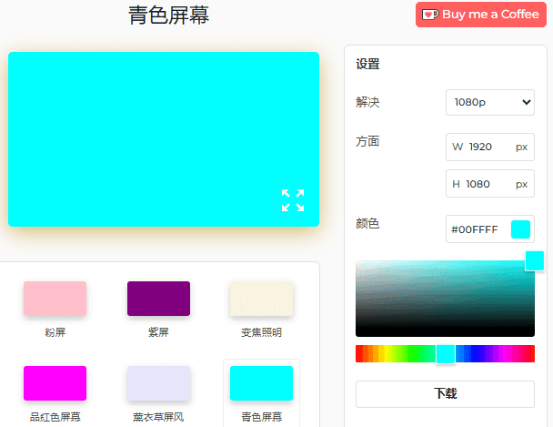The width and height of the screenshot is (553, 427).
Task: Open the 1080p resolution dropdown
Action: pos(489,103)
